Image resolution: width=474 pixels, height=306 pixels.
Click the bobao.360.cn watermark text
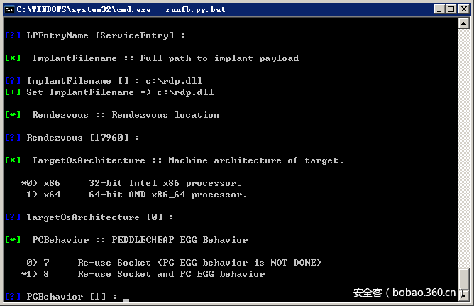click(407, 292)
